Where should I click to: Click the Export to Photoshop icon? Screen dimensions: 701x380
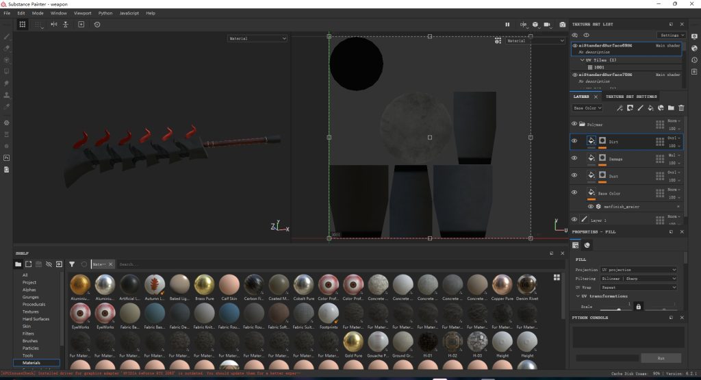click(7, 157)
